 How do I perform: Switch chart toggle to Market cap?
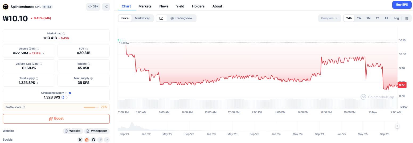pos(142,18)
